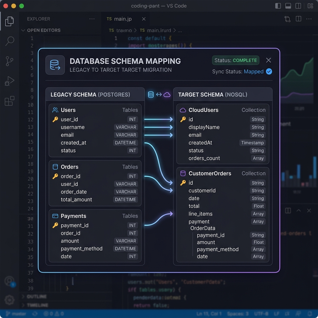Click the key icon beside user_id
Viewport: 318px width, 318px height.
coord(55,119)
